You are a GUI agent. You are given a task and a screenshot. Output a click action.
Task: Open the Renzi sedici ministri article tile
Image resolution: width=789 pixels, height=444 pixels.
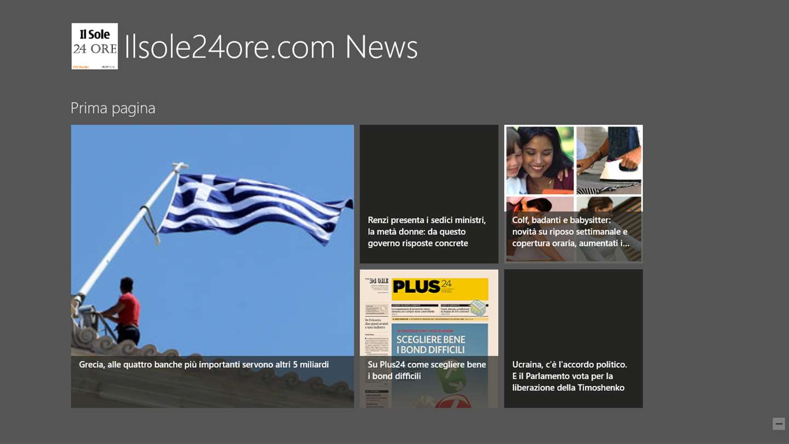429,194
